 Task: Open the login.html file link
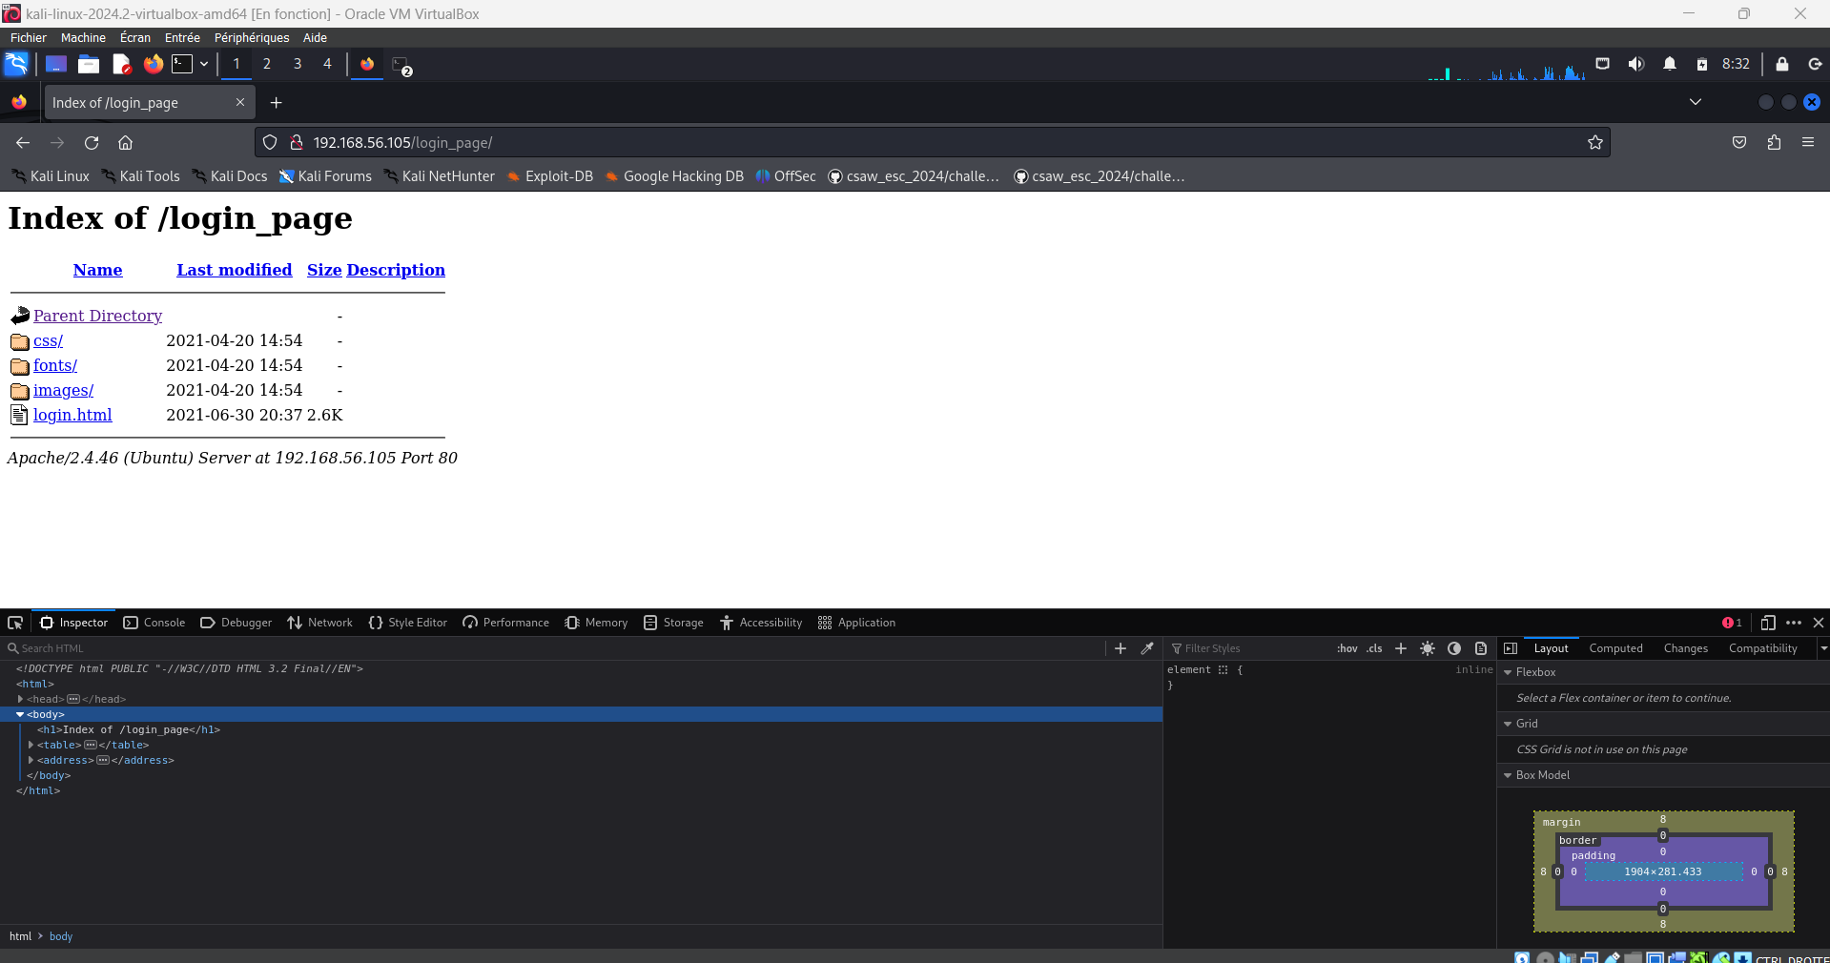point(72,415)
